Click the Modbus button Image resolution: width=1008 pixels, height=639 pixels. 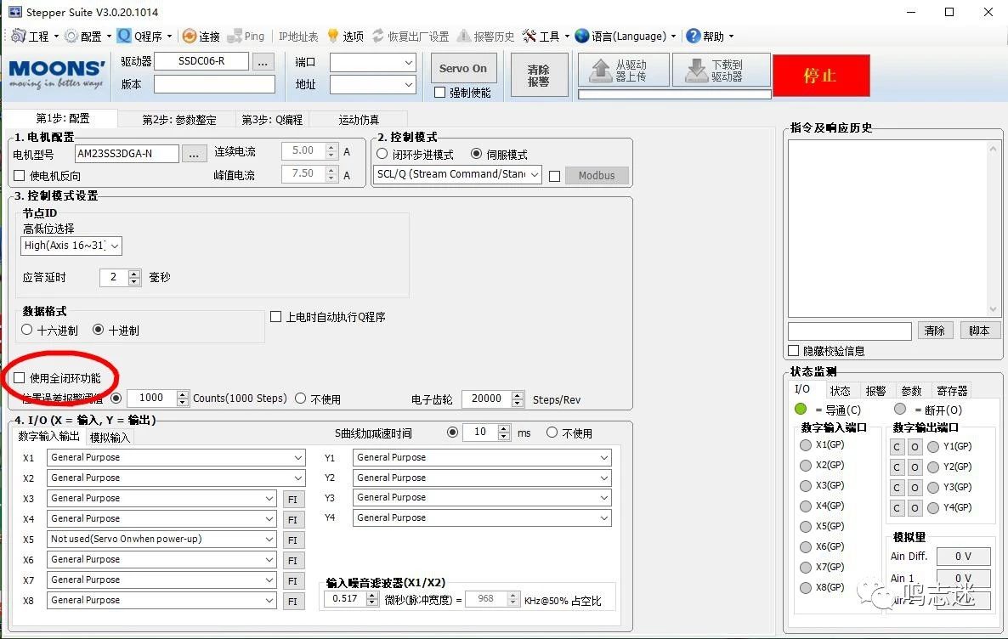tap(597, 176)
